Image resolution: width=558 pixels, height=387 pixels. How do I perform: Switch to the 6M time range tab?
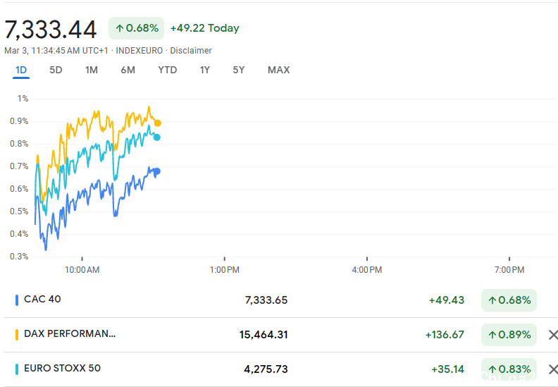(128, 70)
